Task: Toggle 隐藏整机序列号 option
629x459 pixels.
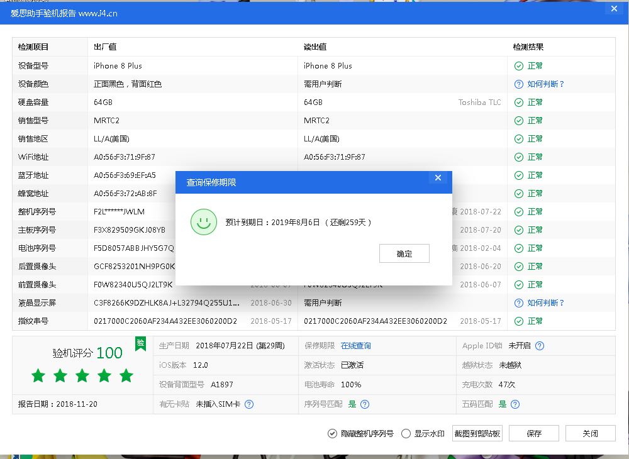Action: 360,433
